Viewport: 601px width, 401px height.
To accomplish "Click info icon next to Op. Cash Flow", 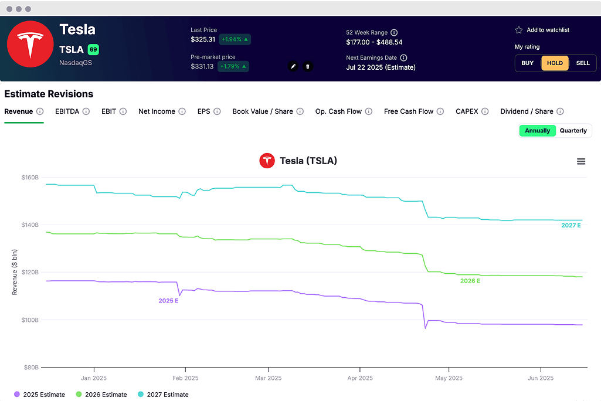I will [x=369, y=111].
